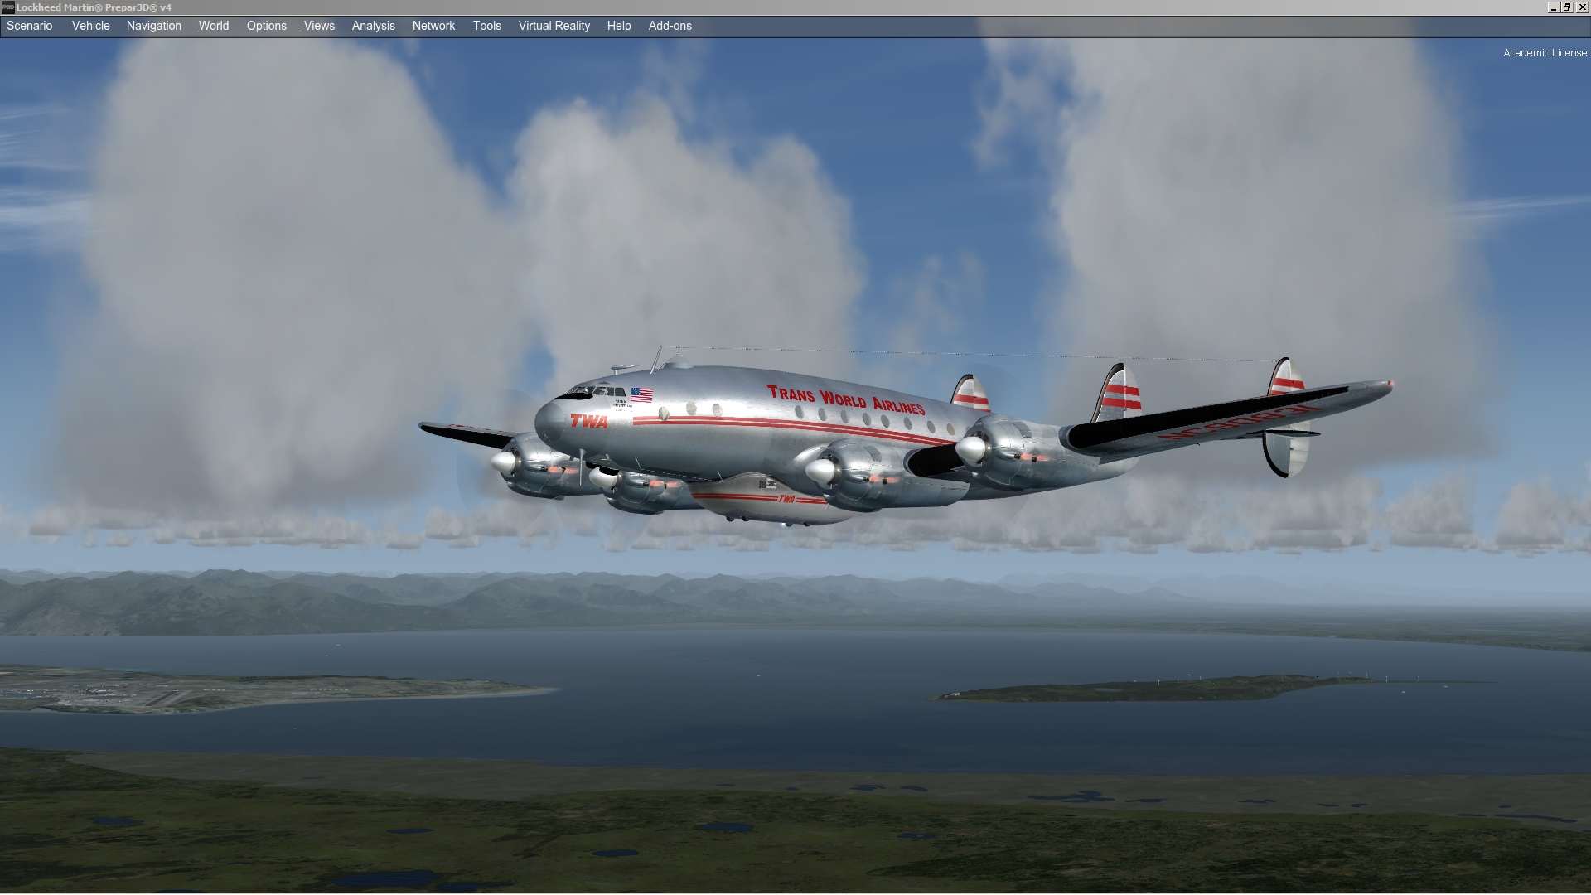This screenshot has height=895, width=1591.
Task: Open the Scenario menu
Action: [x=29, y=26]
